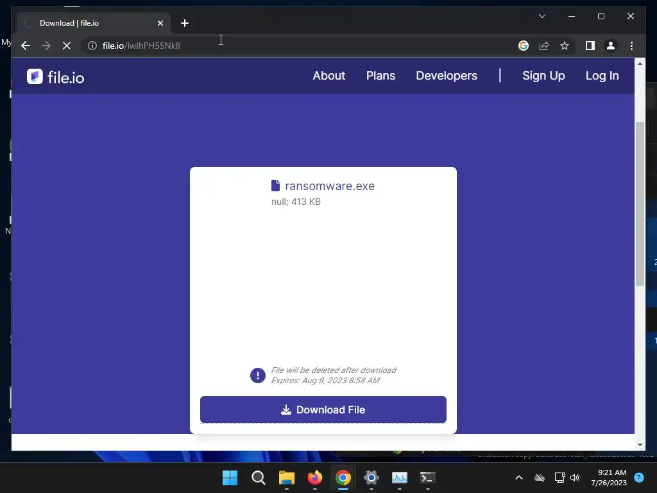Image resolution: width=657 pixels, height=493 pixels.
Task: Click the file icon beside ransomware.exe
Action: coord(275,186)
